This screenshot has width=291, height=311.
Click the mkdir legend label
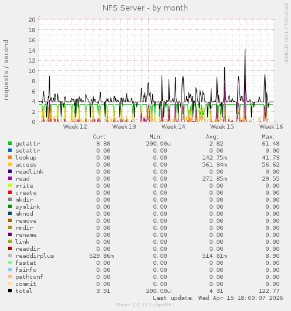tap(24, 199)
